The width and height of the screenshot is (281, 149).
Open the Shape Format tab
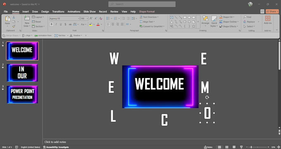tap(147, 12)
